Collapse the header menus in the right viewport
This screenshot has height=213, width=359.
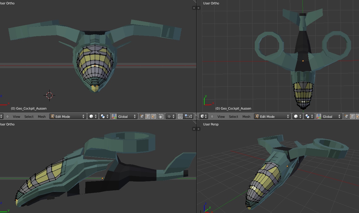click(x=212, y=117)
